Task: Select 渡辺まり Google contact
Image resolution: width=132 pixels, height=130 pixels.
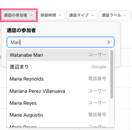Action: pyautogui.click(x=58, y=67)
